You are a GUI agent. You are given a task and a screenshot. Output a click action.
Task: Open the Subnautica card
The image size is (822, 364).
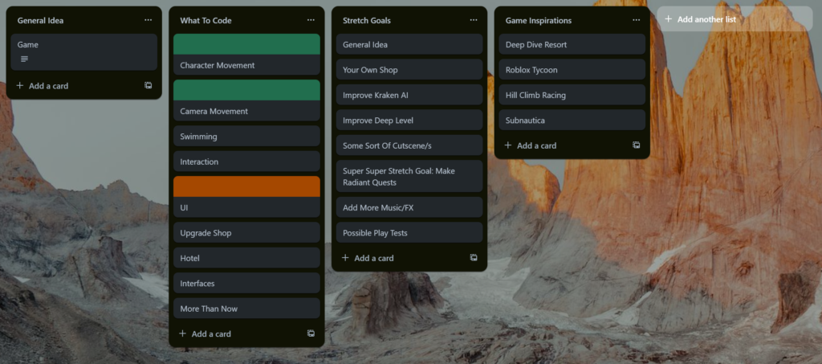point(571,121)
